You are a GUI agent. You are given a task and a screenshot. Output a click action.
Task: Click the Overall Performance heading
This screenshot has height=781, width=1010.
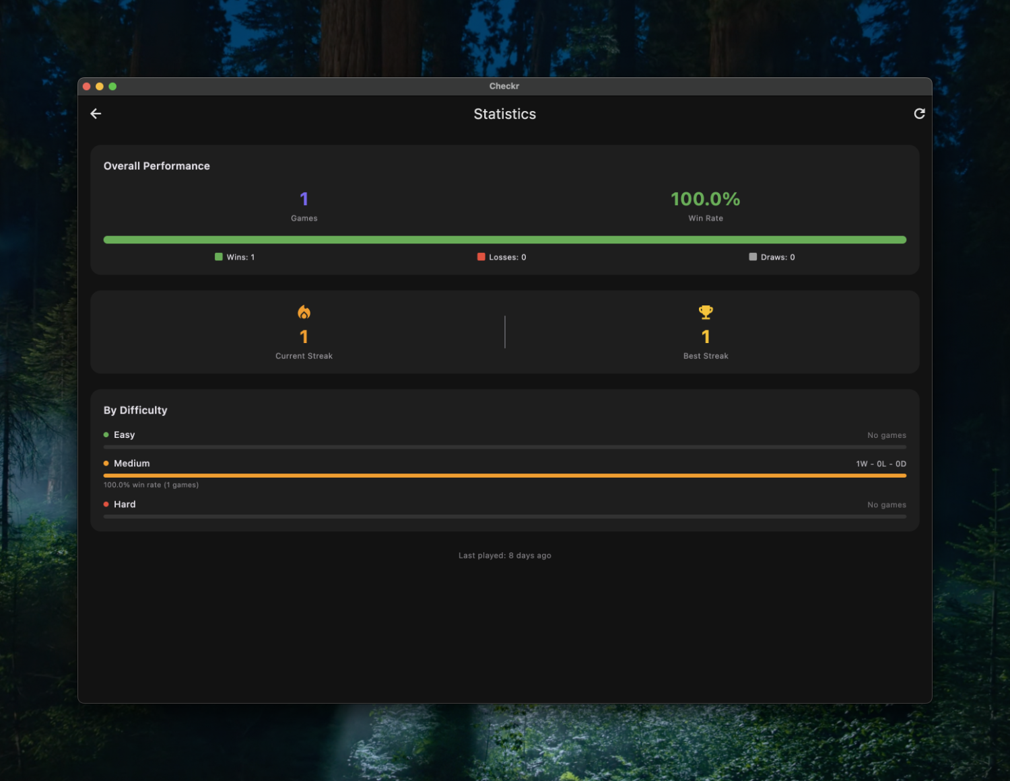point(157,166)
